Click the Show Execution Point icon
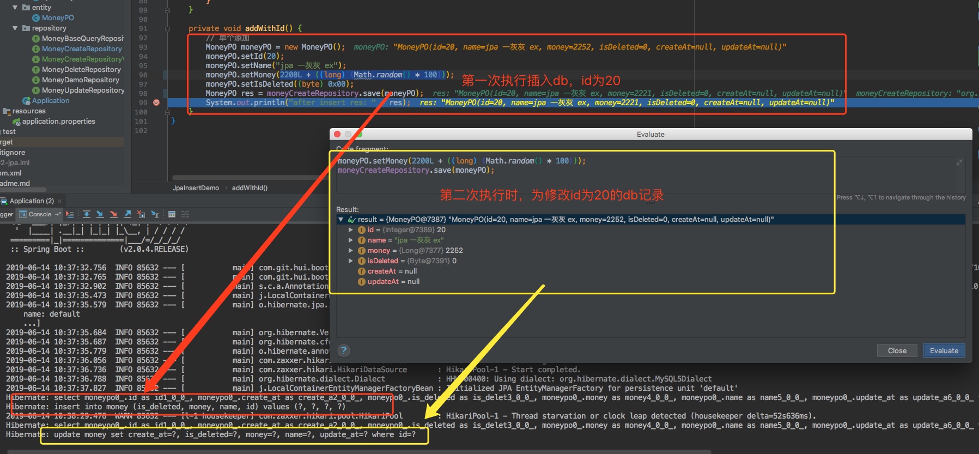 pyautogui.click(x=70, y=214)
